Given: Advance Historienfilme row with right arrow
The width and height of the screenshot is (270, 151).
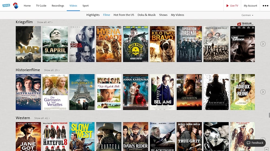Looking at the screenshot, I should pos(263,92).
